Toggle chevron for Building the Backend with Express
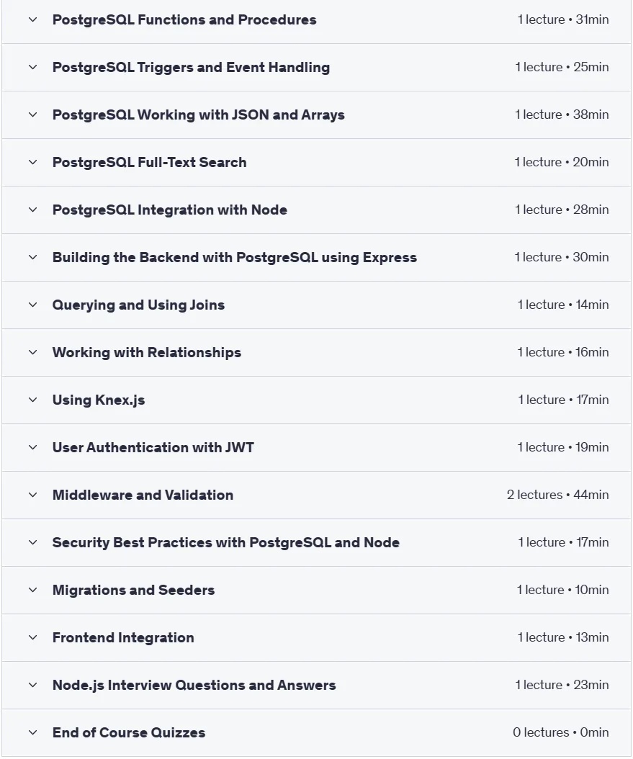The height and width of the screenshot is (759, 633). (32, 257)
